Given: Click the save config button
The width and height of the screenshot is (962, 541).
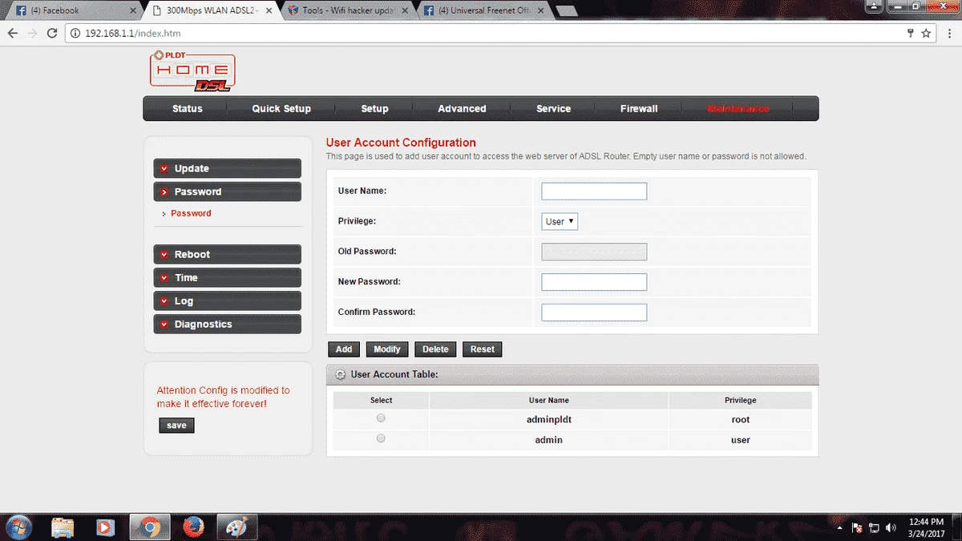Looking at the screenshot, I should (176, 426).
